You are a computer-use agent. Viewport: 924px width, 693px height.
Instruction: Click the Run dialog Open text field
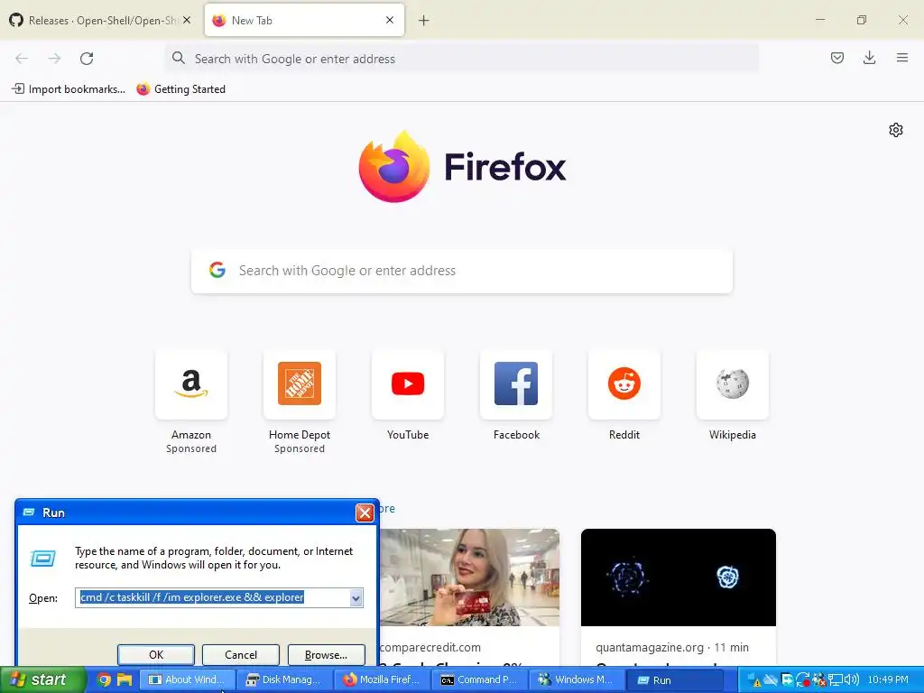[x=213, y=597]
